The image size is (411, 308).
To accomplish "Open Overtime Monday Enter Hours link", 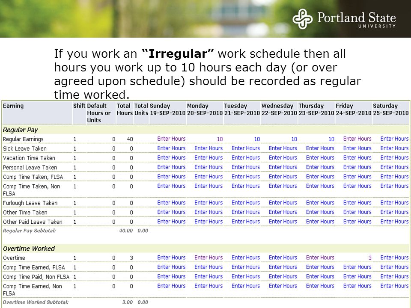I will [208, 258].
